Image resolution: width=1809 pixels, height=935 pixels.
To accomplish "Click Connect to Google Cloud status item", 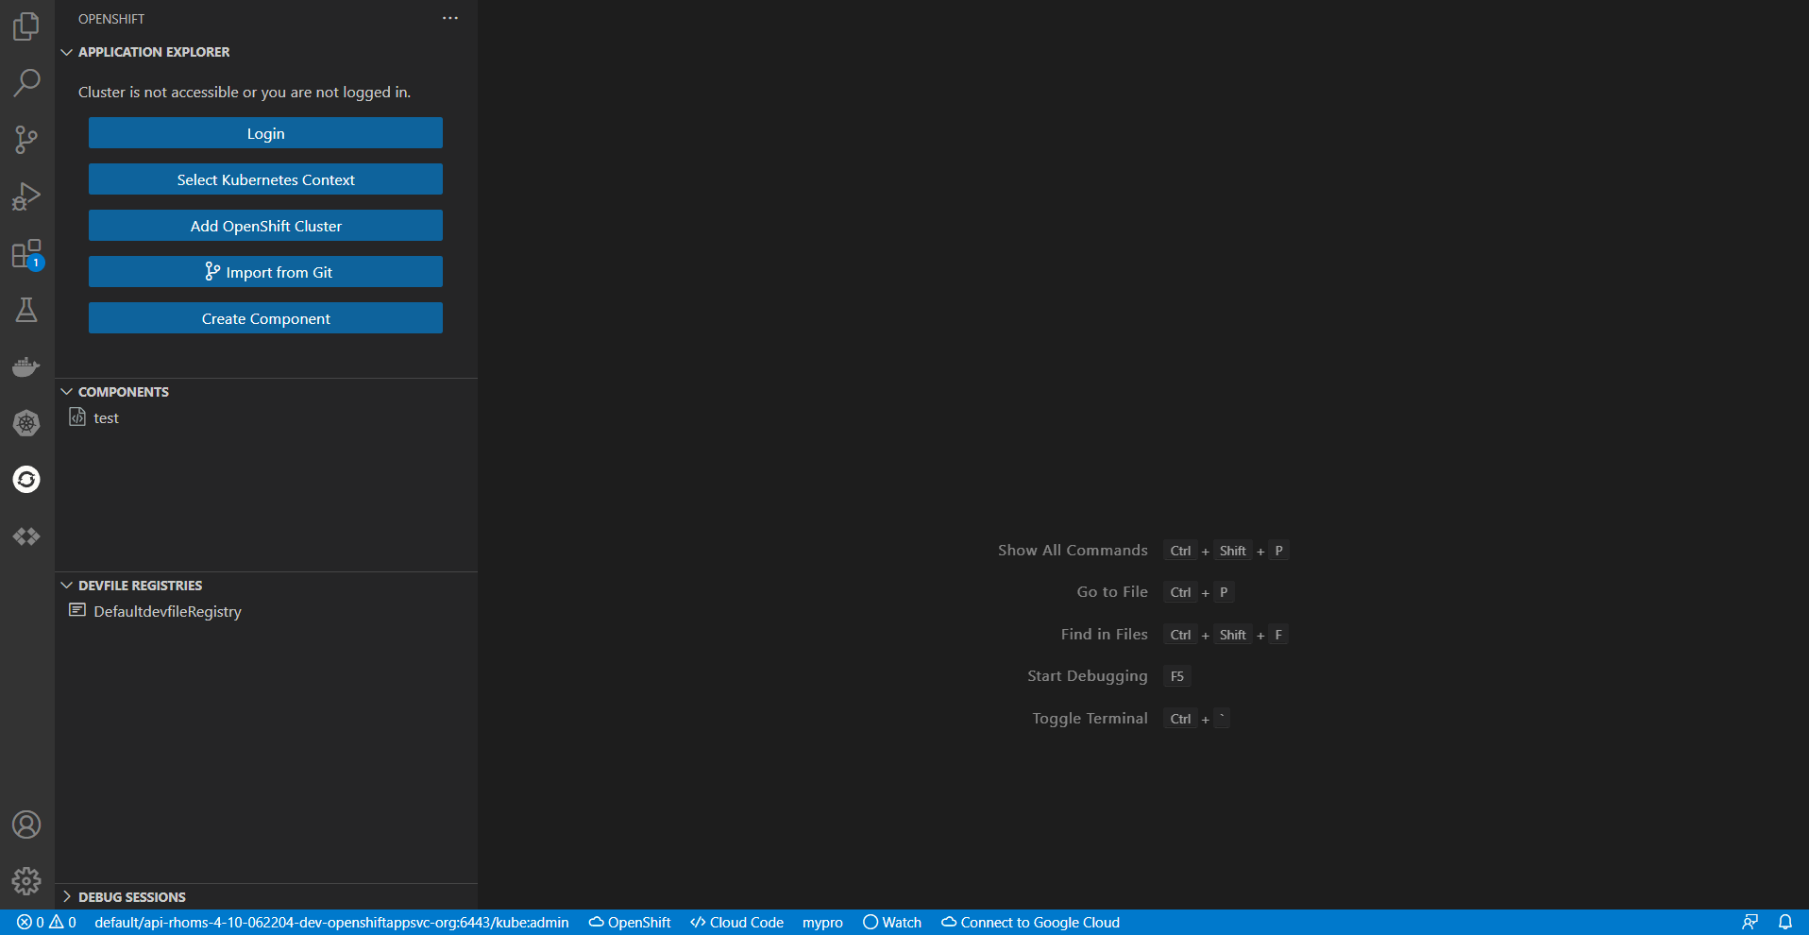I will tap(1030, 923).
